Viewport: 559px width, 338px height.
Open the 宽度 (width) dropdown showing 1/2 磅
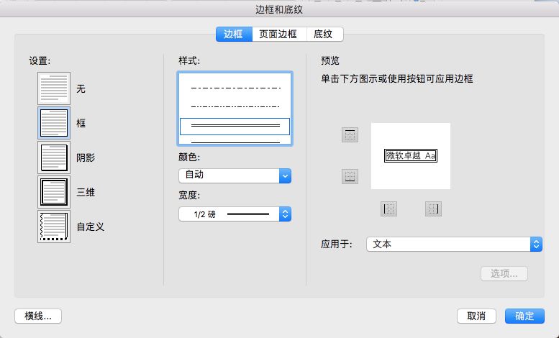coord(235,214)
